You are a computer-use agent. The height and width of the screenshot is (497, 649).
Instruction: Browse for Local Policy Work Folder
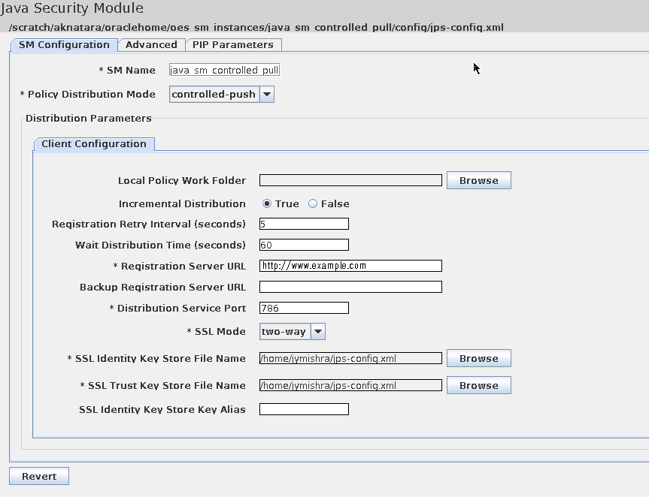[479, 180]
